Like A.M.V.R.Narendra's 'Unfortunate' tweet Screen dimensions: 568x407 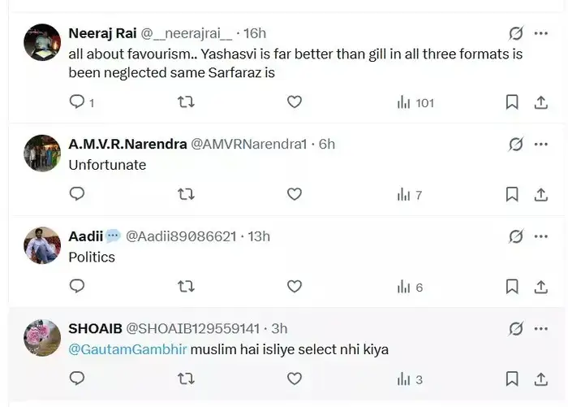click(295, 194)
